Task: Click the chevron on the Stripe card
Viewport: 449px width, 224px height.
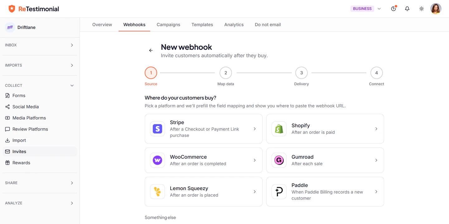Action: [255, 129]
